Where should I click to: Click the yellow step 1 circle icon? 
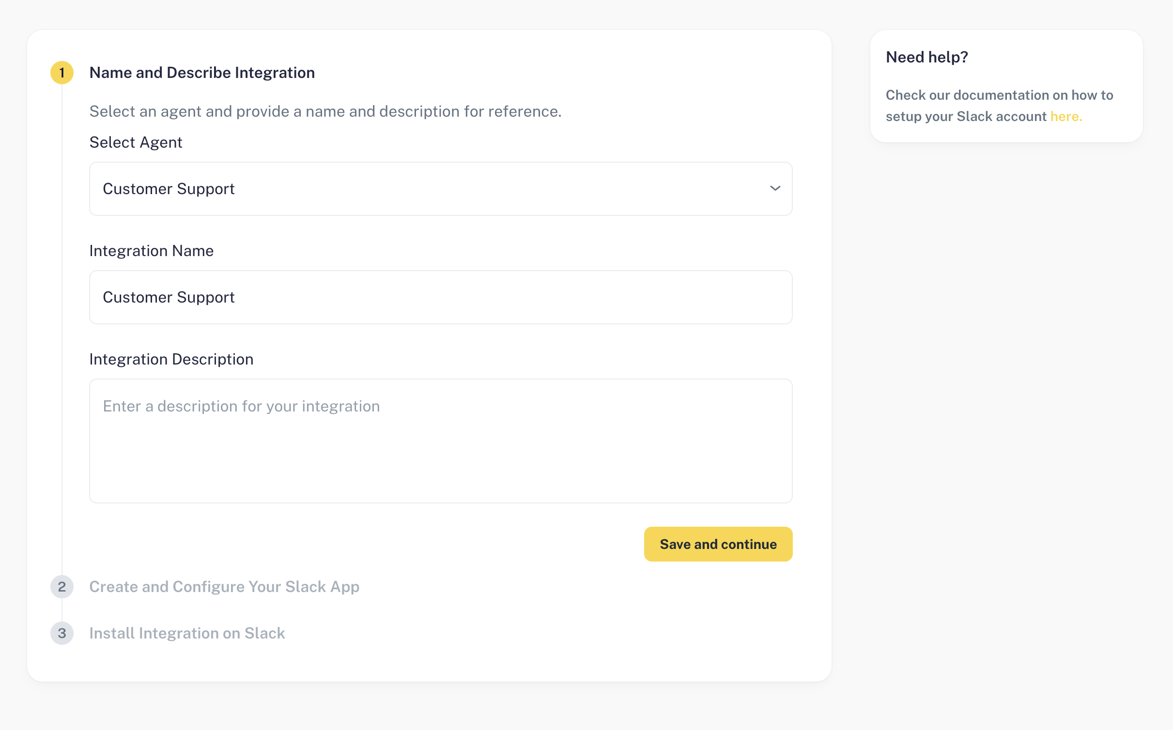click(x=62, y=73)
